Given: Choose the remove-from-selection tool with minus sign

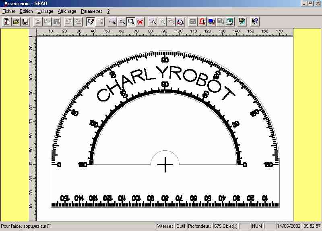Looking at the screenshot, I should tap(131, 22).
